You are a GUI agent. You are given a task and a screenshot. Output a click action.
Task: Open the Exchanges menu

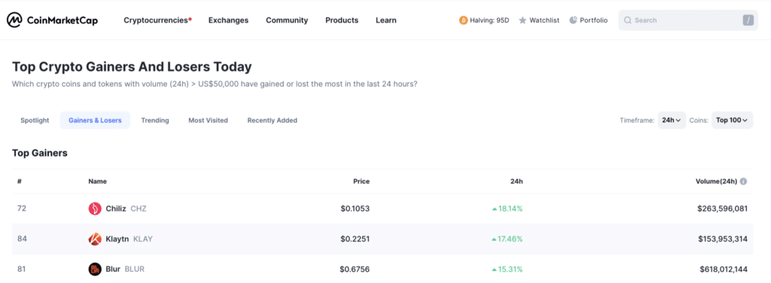228,20
